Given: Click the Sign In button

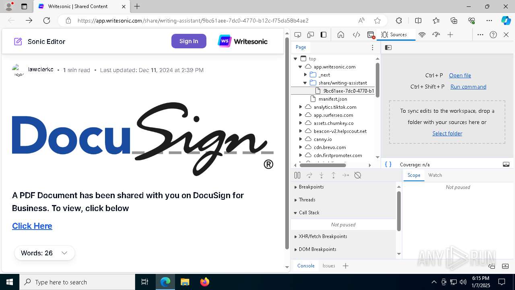Looking at the screenshot, I should click(189, 41).
